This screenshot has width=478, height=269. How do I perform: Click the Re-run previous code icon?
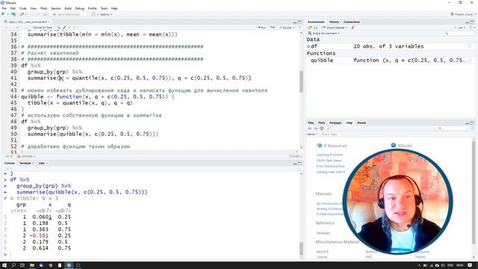(272, 28)
